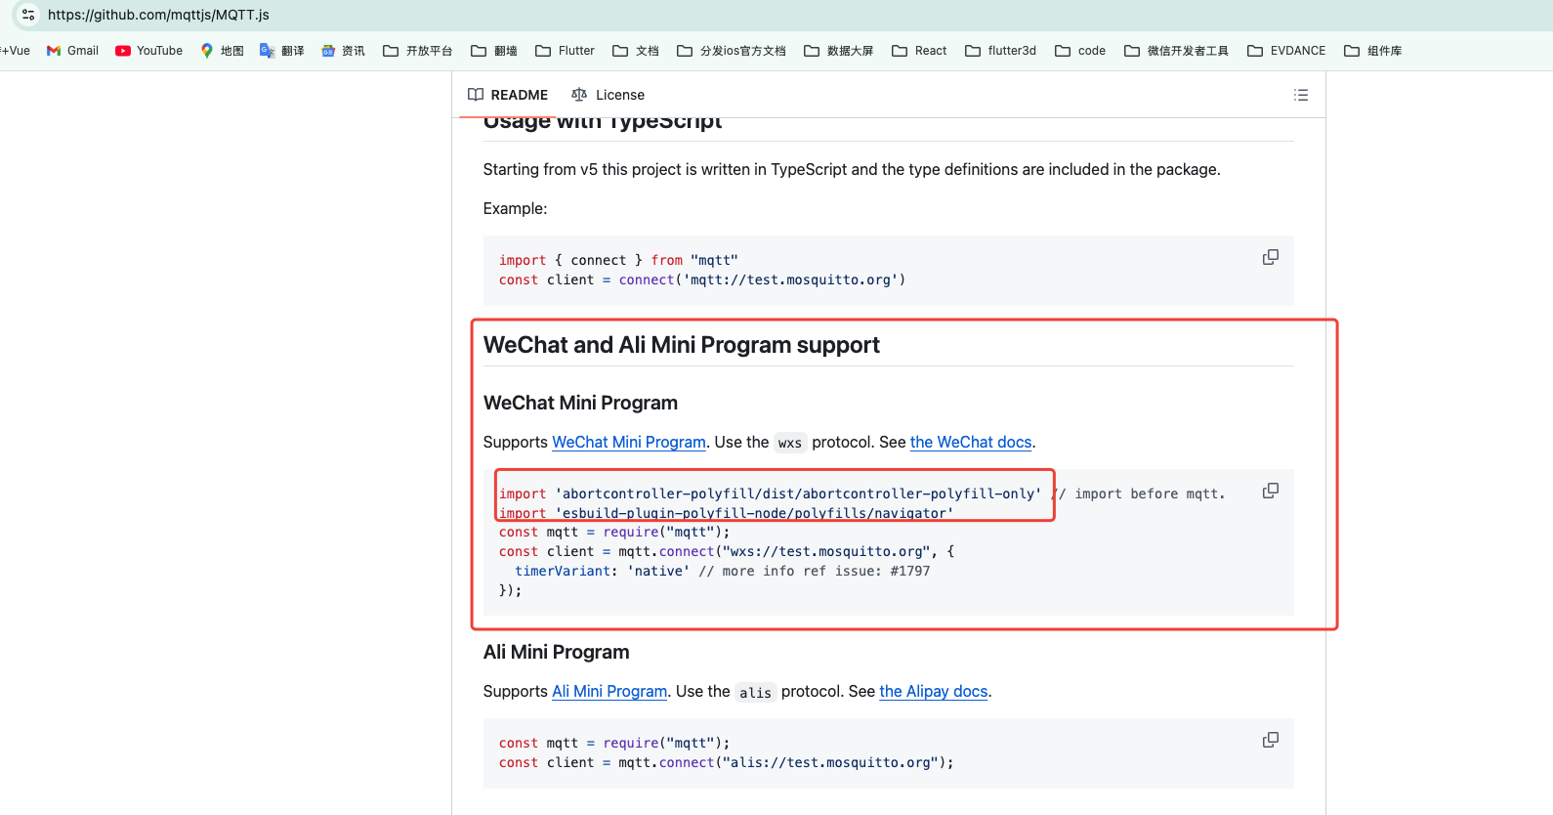
Task: Open 资讯 news bookmark
Action: (343, 51)
